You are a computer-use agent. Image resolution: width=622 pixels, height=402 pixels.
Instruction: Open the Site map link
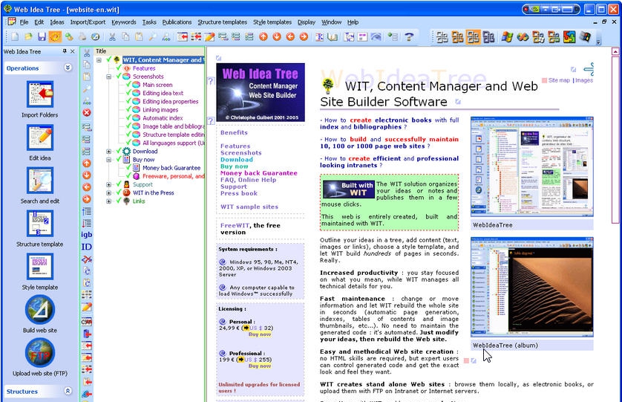click(559, 80)
